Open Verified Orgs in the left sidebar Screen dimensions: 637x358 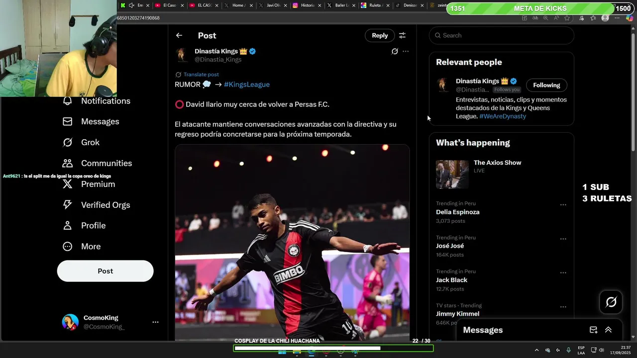click(96, 205)
